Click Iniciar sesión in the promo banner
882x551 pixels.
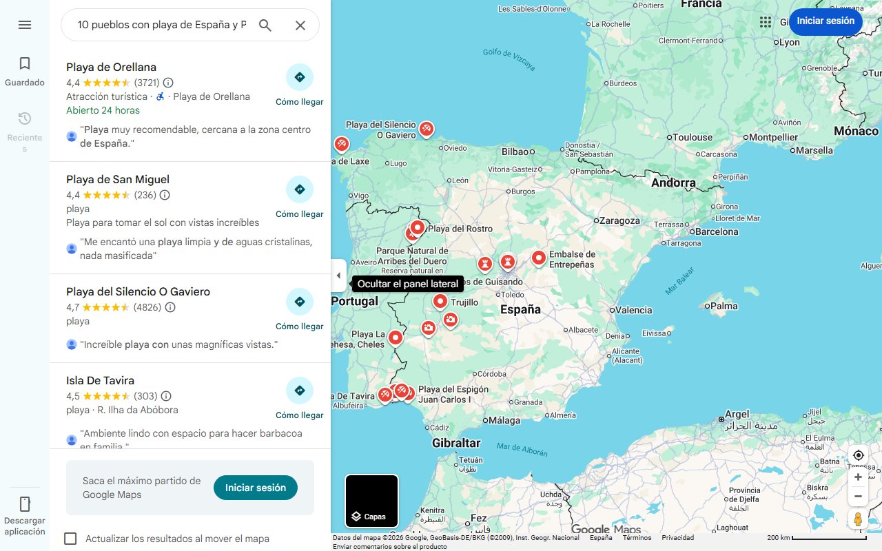pos(255,487)
